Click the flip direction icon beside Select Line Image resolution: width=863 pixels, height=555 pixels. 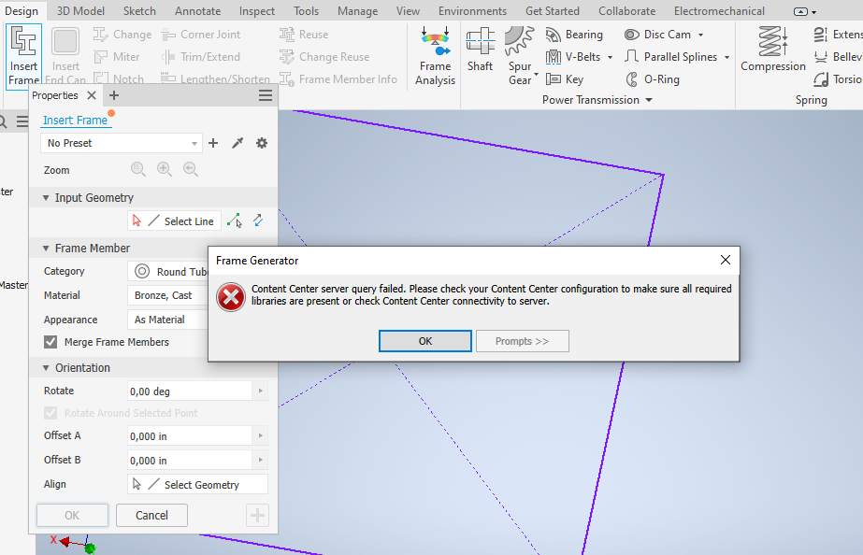[258, 221]
